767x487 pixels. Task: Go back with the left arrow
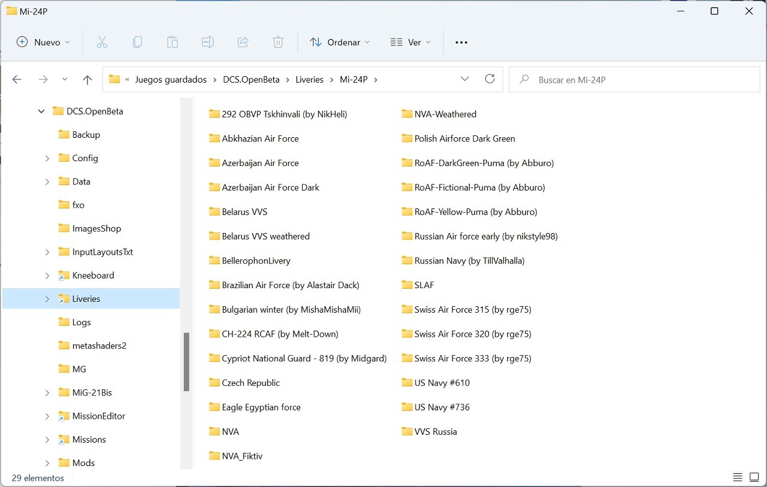17,80
